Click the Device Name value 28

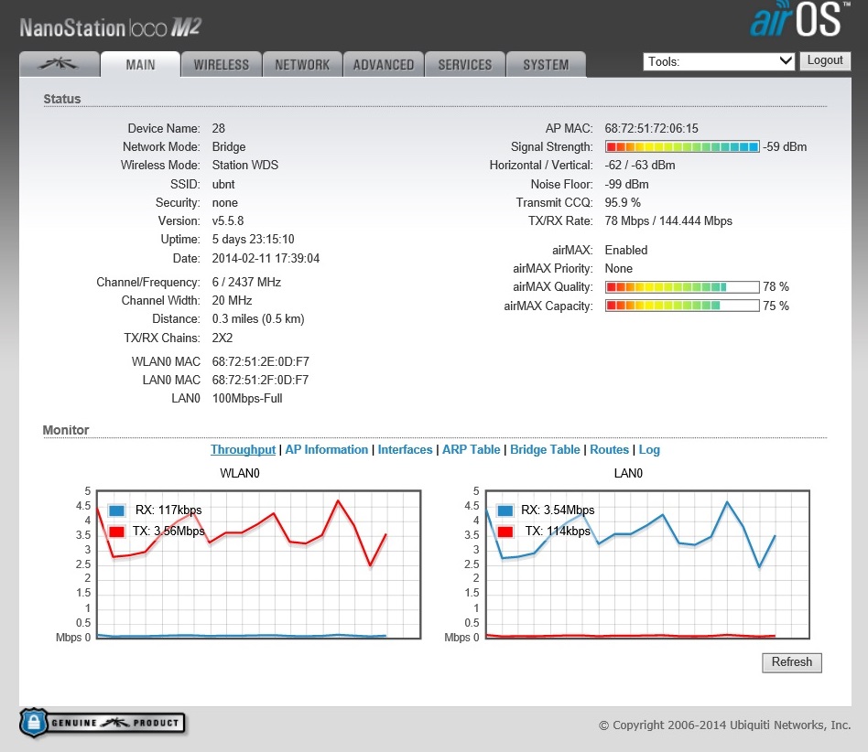coord(219,128)
